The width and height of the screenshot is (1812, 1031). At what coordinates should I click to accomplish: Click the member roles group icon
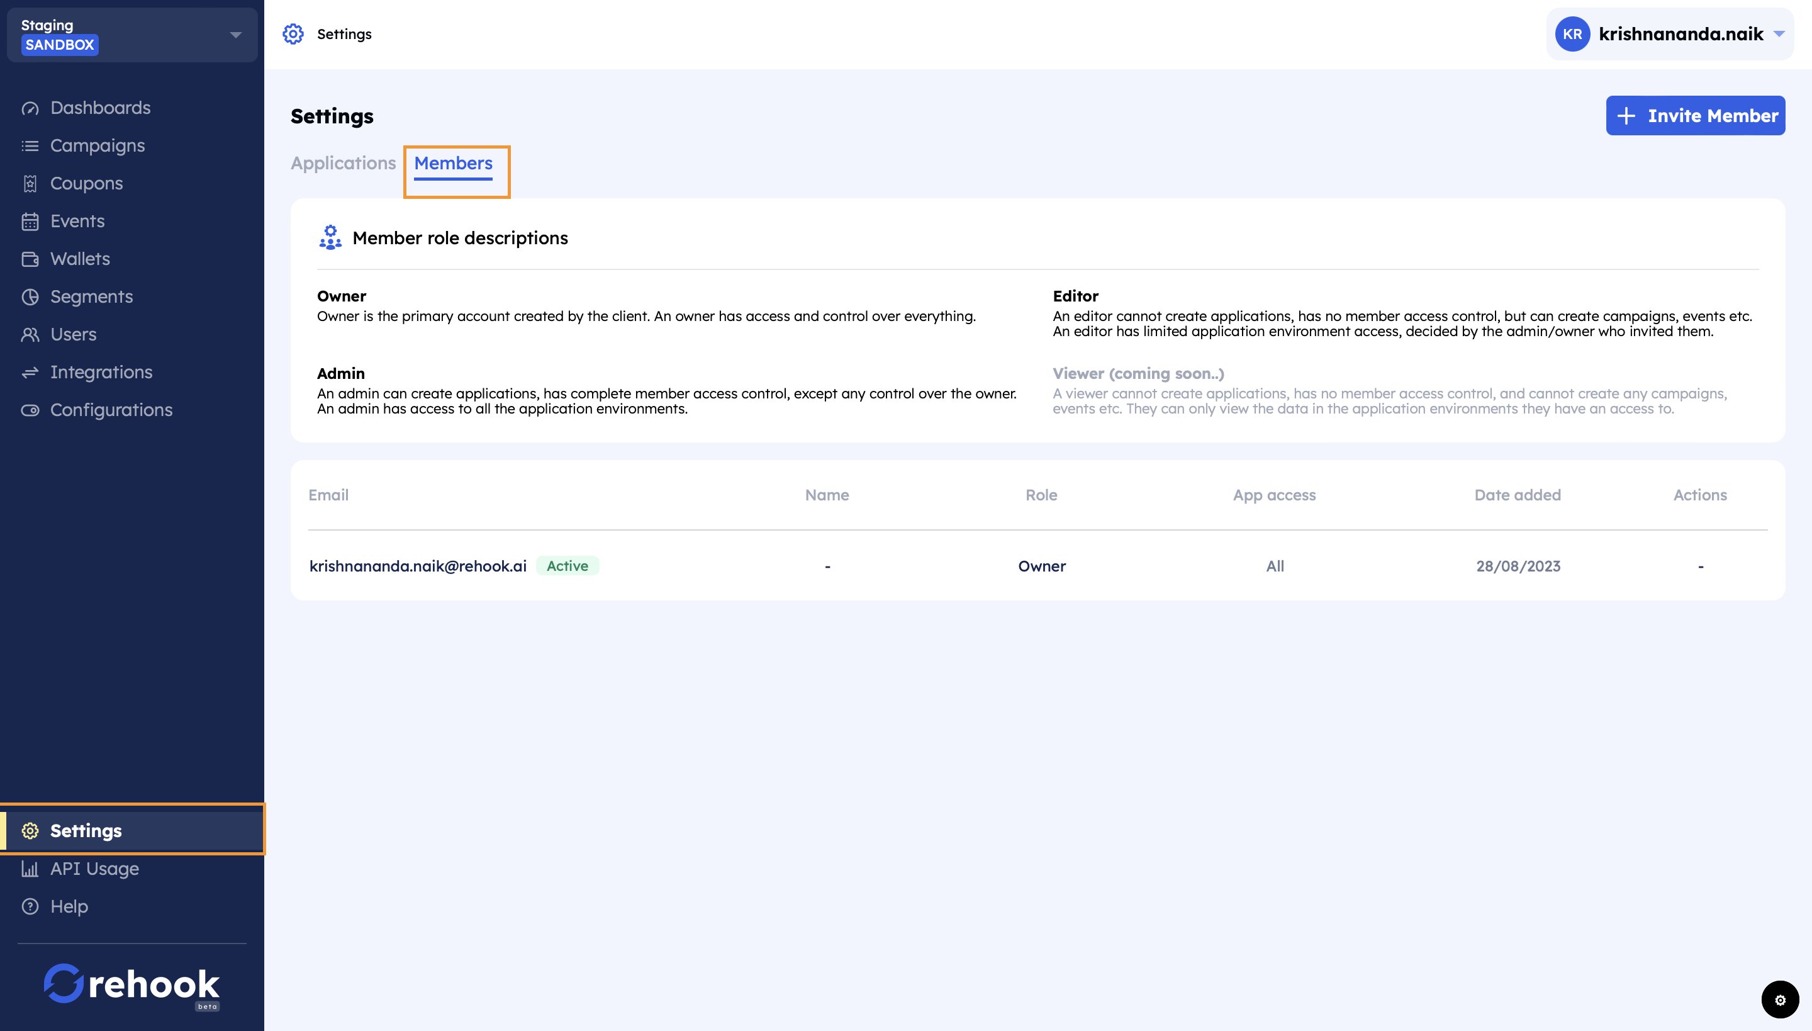tap(330, 237)
